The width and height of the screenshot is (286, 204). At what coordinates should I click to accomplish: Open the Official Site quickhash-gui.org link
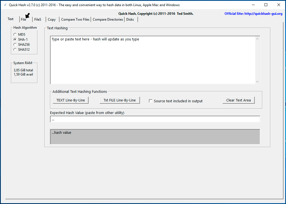point(253,14)
